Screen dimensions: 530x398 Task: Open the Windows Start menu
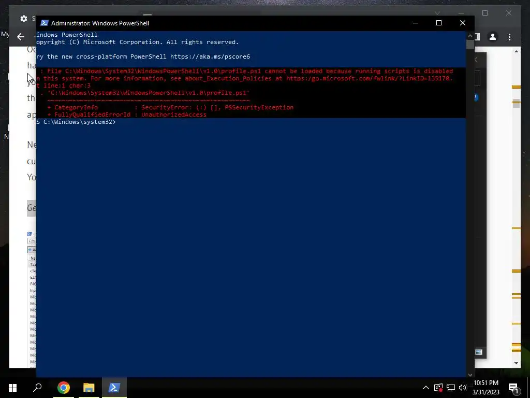[12, 388]
